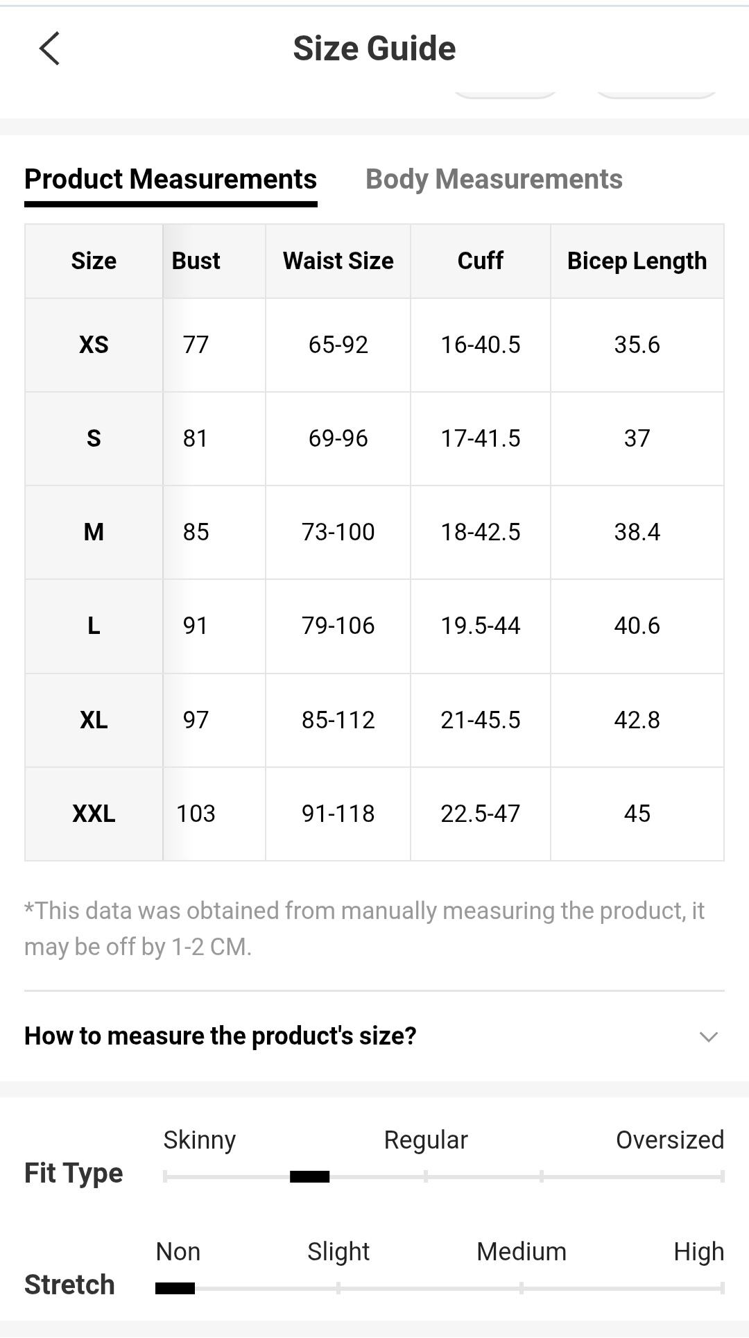749x1338 pixels.
Task: Tap the L waist size 79-106 cell
Action: point(338,626)
